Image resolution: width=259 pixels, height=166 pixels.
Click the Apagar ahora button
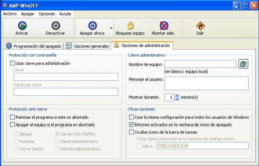pyautogui.click(x=92, y=28)
